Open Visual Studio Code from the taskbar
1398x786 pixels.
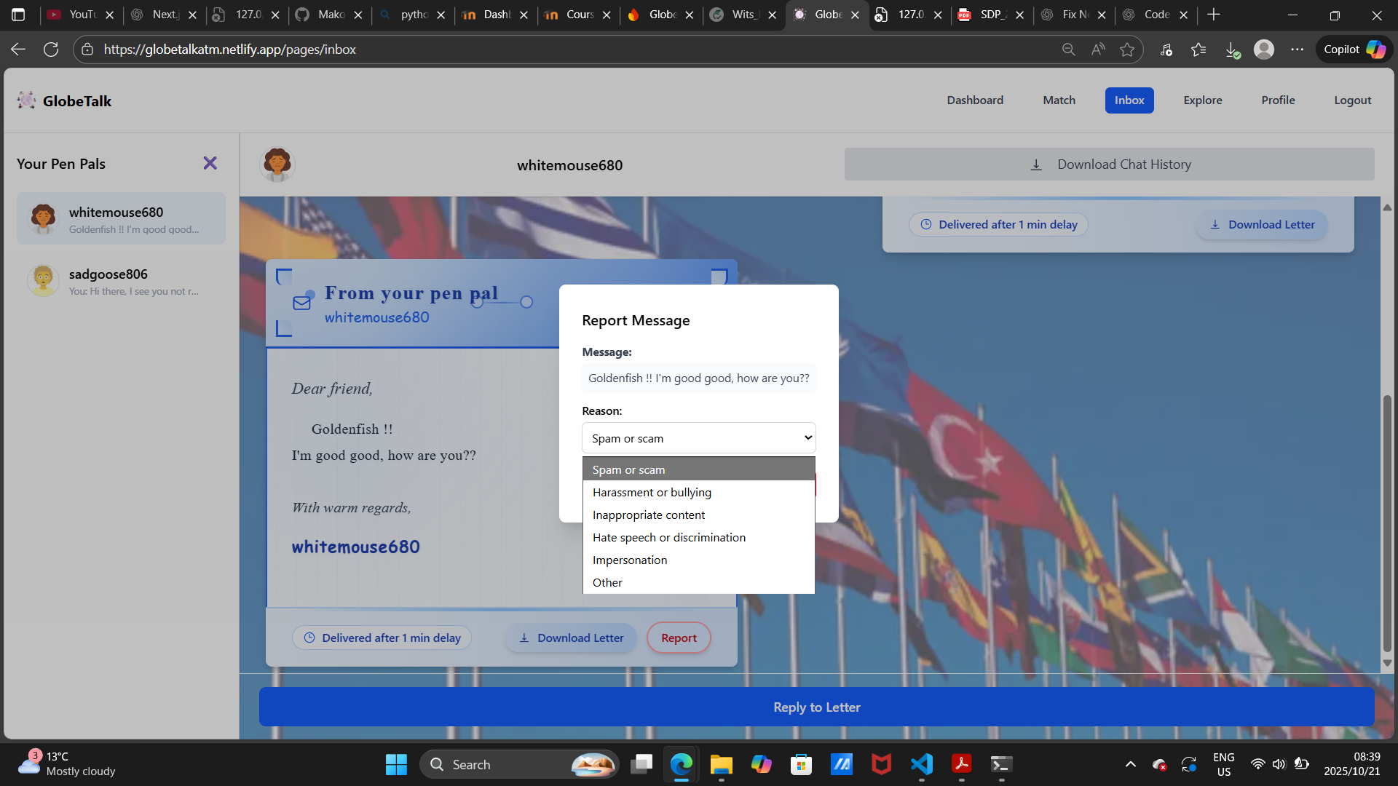tap(921, 764)
